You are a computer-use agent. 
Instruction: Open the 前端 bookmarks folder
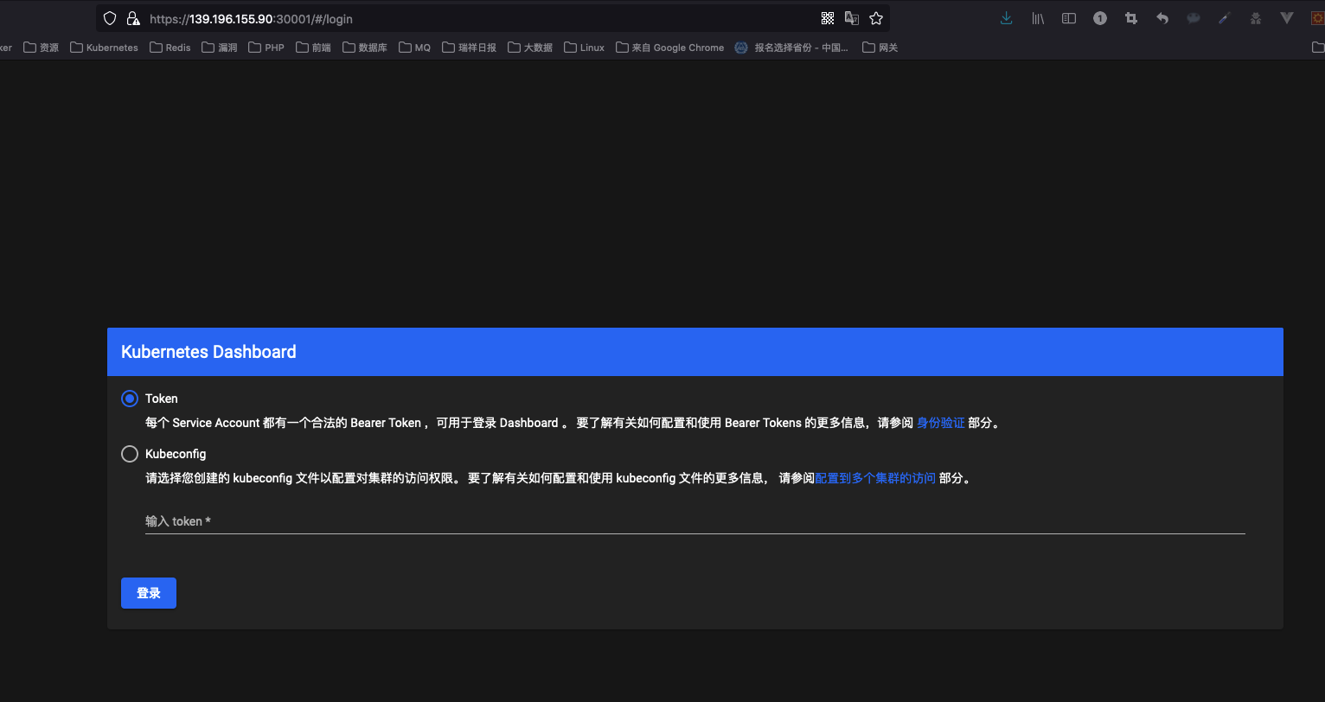click(313, 48)
